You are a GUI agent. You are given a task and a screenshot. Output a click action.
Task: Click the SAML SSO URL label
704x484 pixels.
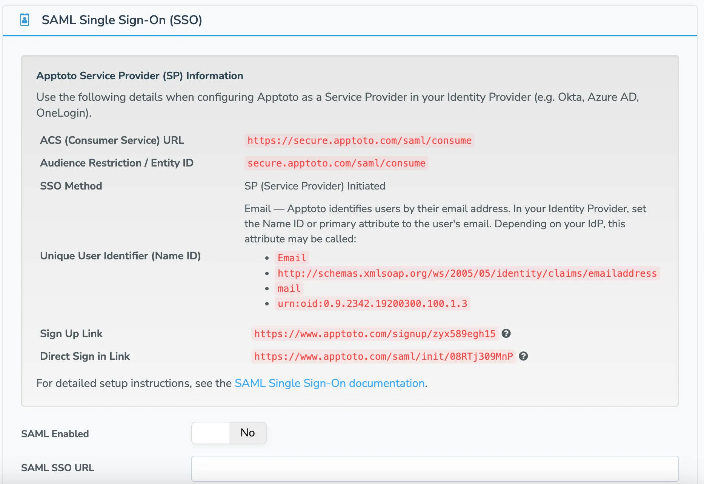pos(57,467)
